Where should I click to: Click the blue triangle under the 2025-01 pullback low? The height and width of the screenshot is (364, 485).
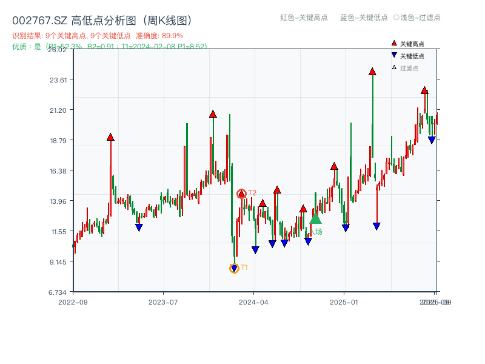(346, 227)
